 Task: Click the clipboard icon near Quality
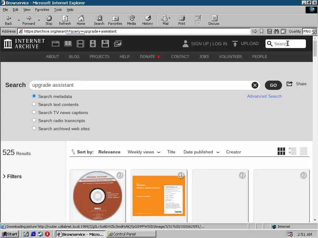283,31
